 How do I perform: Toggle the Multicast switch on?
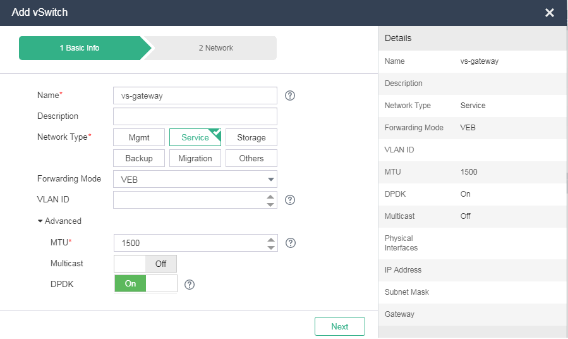point(145,264)
